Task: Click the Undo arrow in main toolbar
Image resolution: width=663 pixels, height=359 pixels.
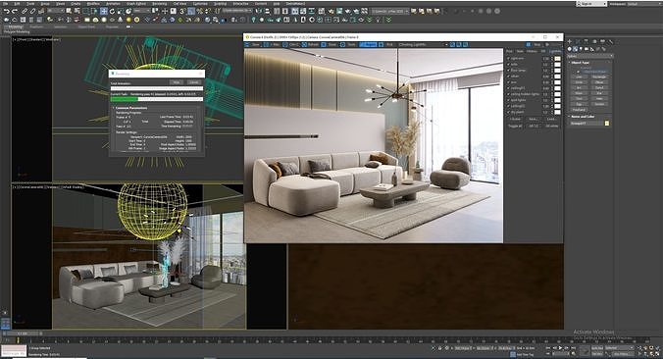Action: [6, 11]
